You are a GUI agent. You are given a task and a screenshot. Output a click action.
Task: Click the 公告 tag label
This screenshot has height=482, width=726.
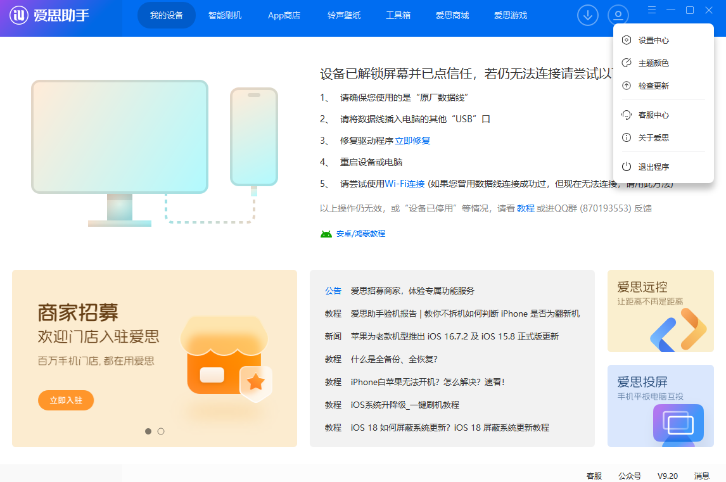point(333,291)
